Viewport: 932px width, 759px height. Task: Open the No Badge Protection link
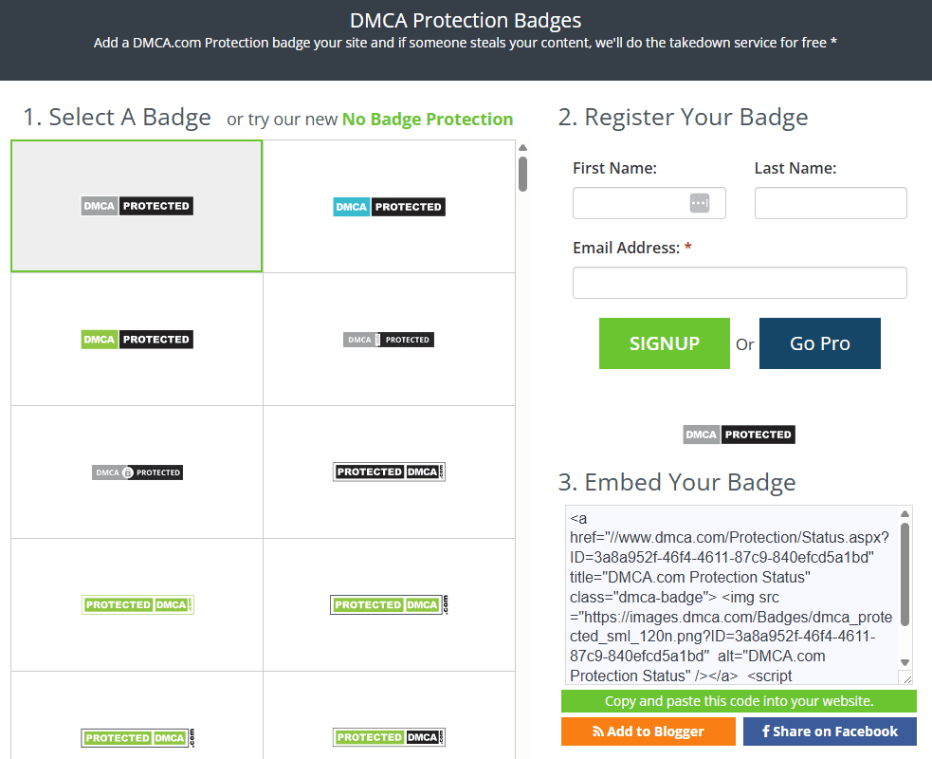[427, 120]
